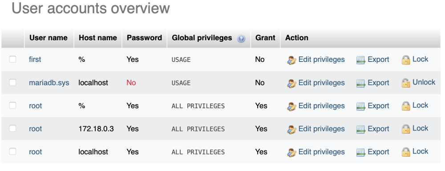Image resolution: width=445 pixels, height=171 pixels.
Task: Click Export icon for root at host %
Action: coord(361,106)
